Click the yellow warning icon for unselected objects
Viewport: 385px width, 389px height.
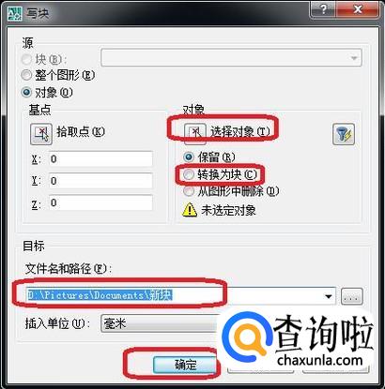(x=190, y=210)
